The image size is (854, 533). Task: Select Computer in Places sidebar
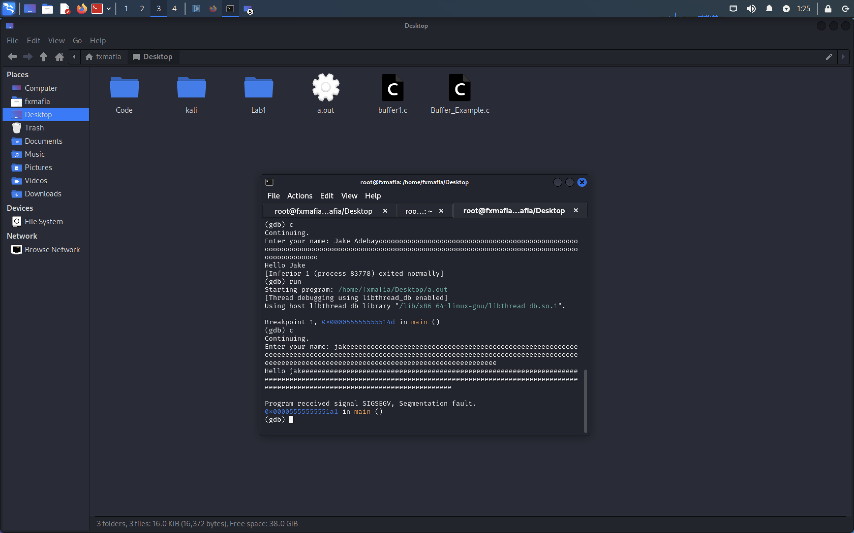(45, 88)
